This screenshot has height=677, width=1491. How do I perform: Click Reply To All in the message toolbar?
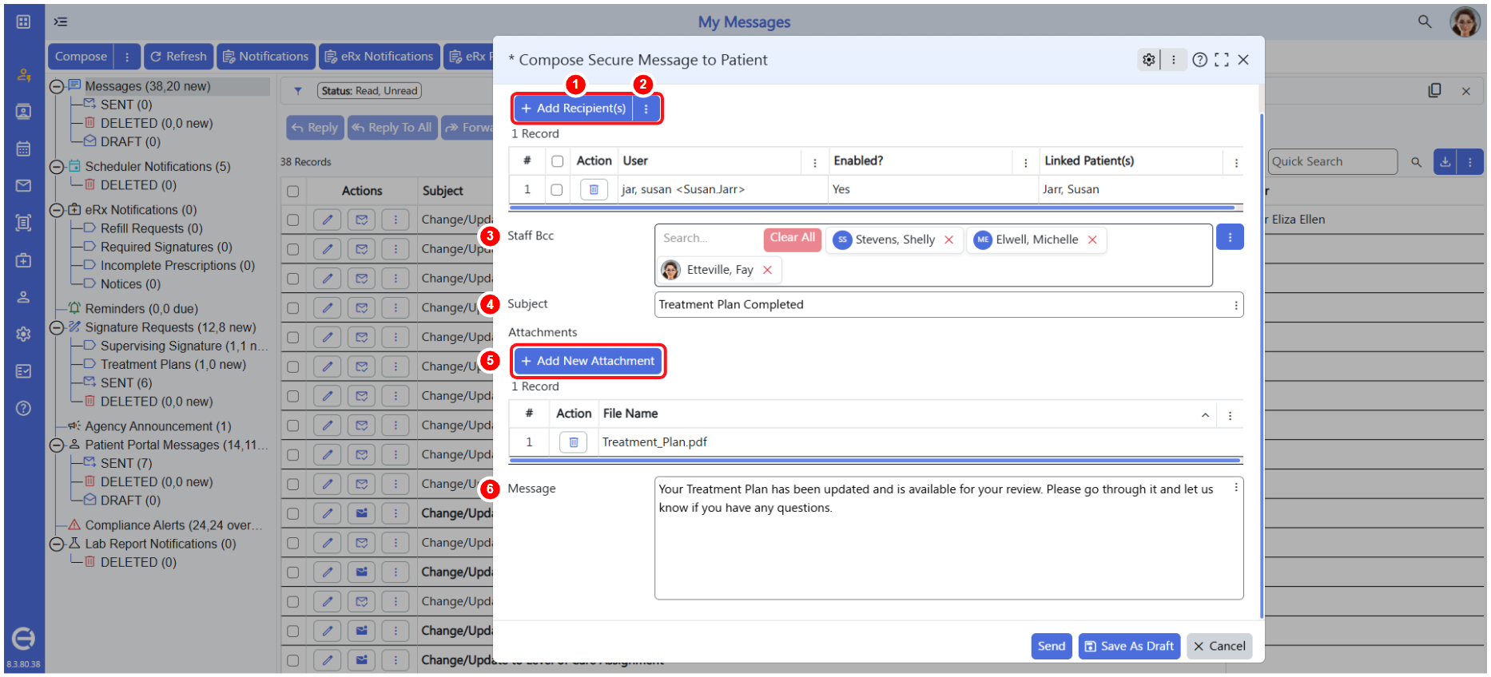(392, 128)
